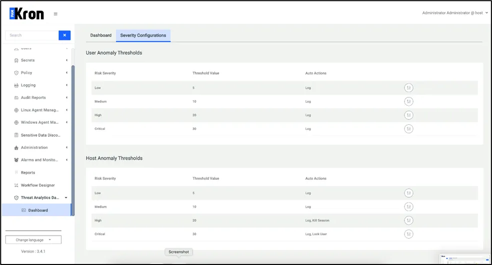Click the sidebar vertical scrollbar
Image resolution: width=492 pixels, height=265 pixels.
pyautogui.click(x=73, y=140)
